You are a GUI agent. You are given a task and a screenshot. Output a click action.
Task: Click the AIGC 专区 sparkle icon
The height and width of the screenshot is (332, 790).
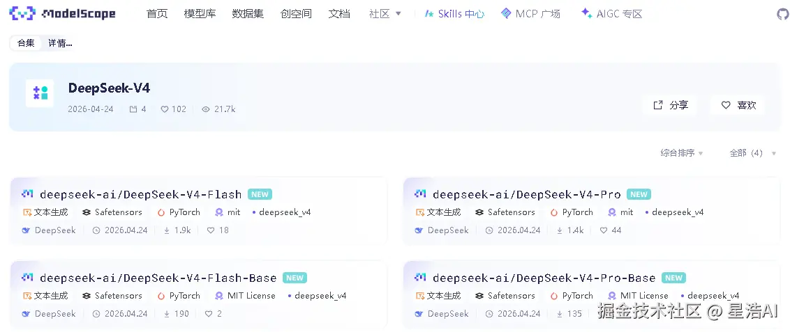[x=586, y=13]
